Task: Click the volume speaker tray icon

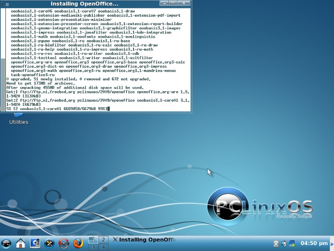Action: point(284,243)
